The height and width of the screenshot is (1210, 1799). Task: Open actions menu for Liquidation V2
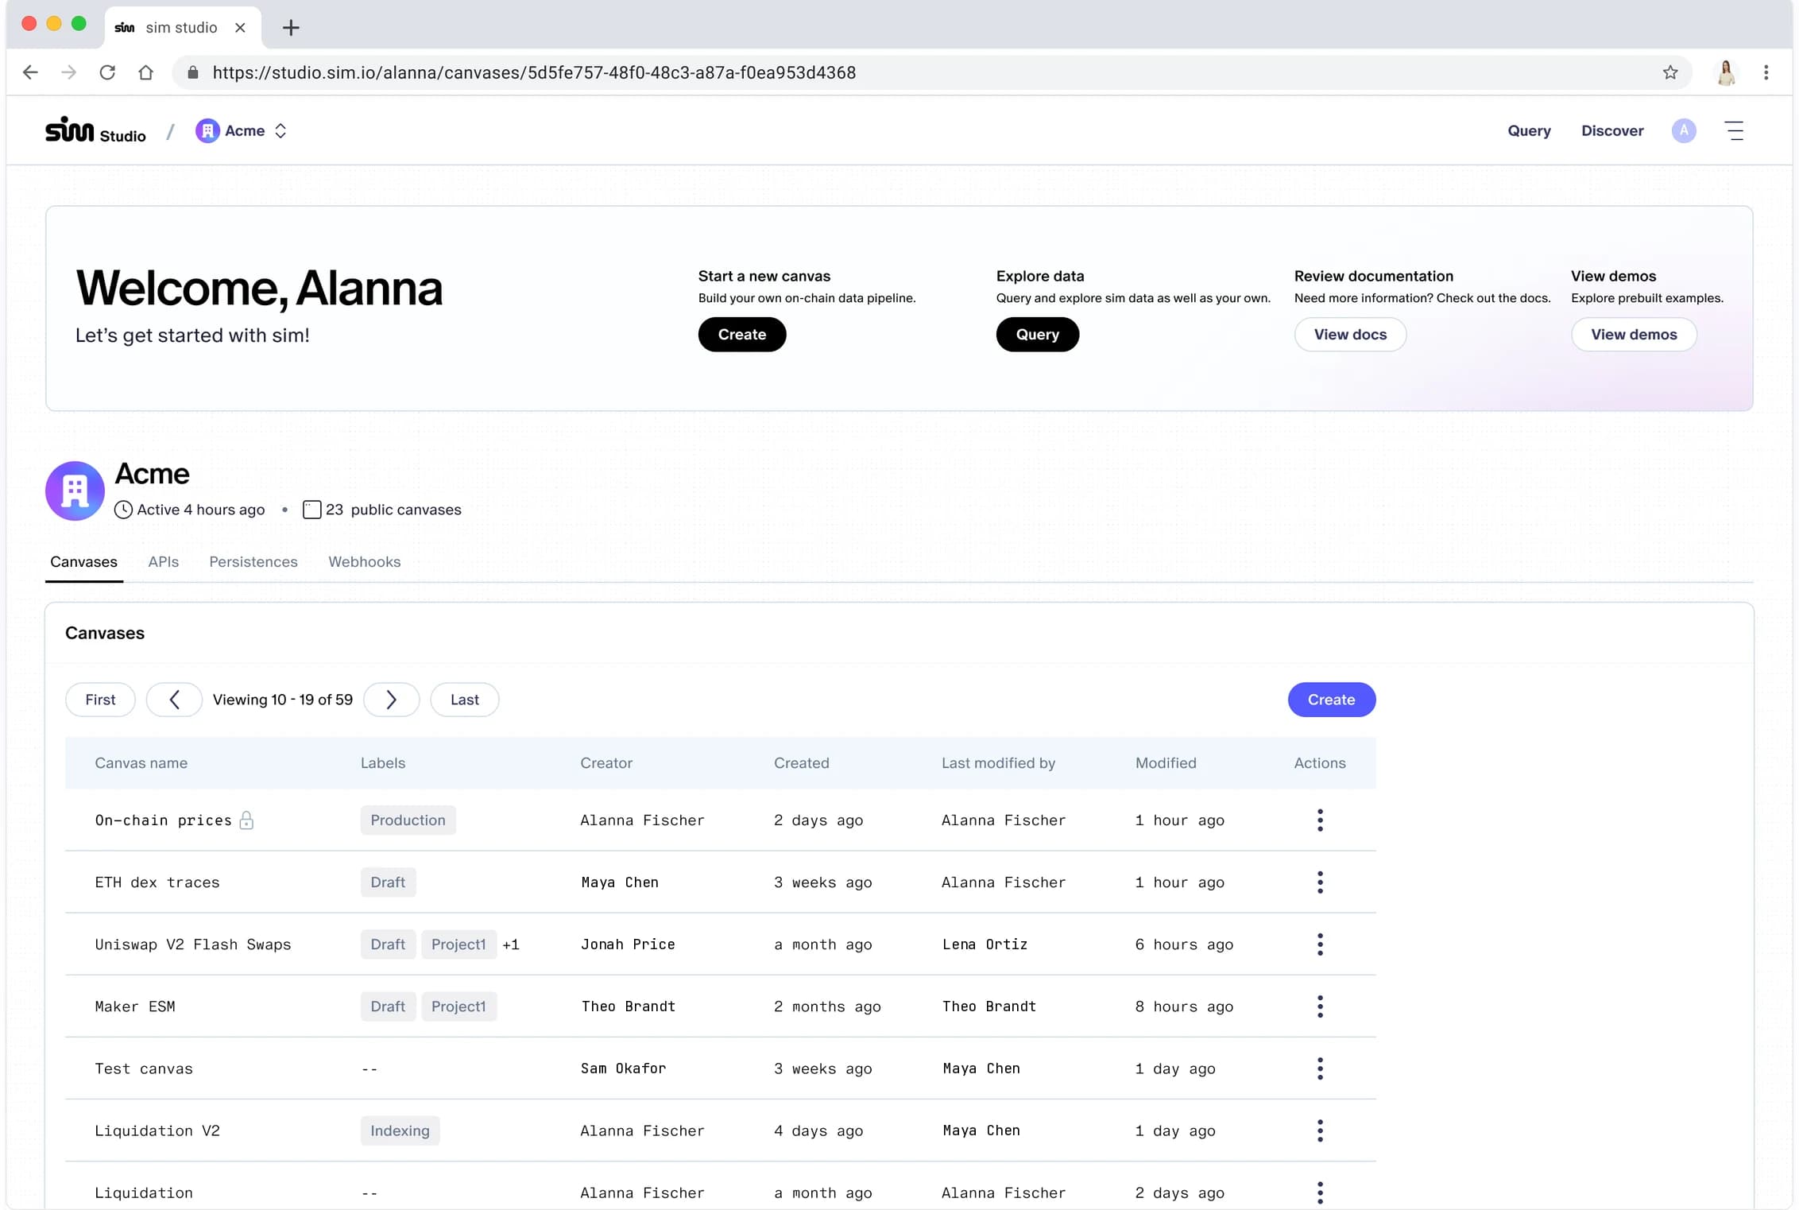point(1320,1130)
